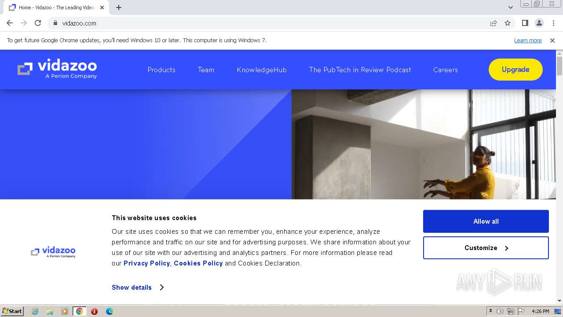Click the hero video image
The image size is (563, 317).
[424, 144]
